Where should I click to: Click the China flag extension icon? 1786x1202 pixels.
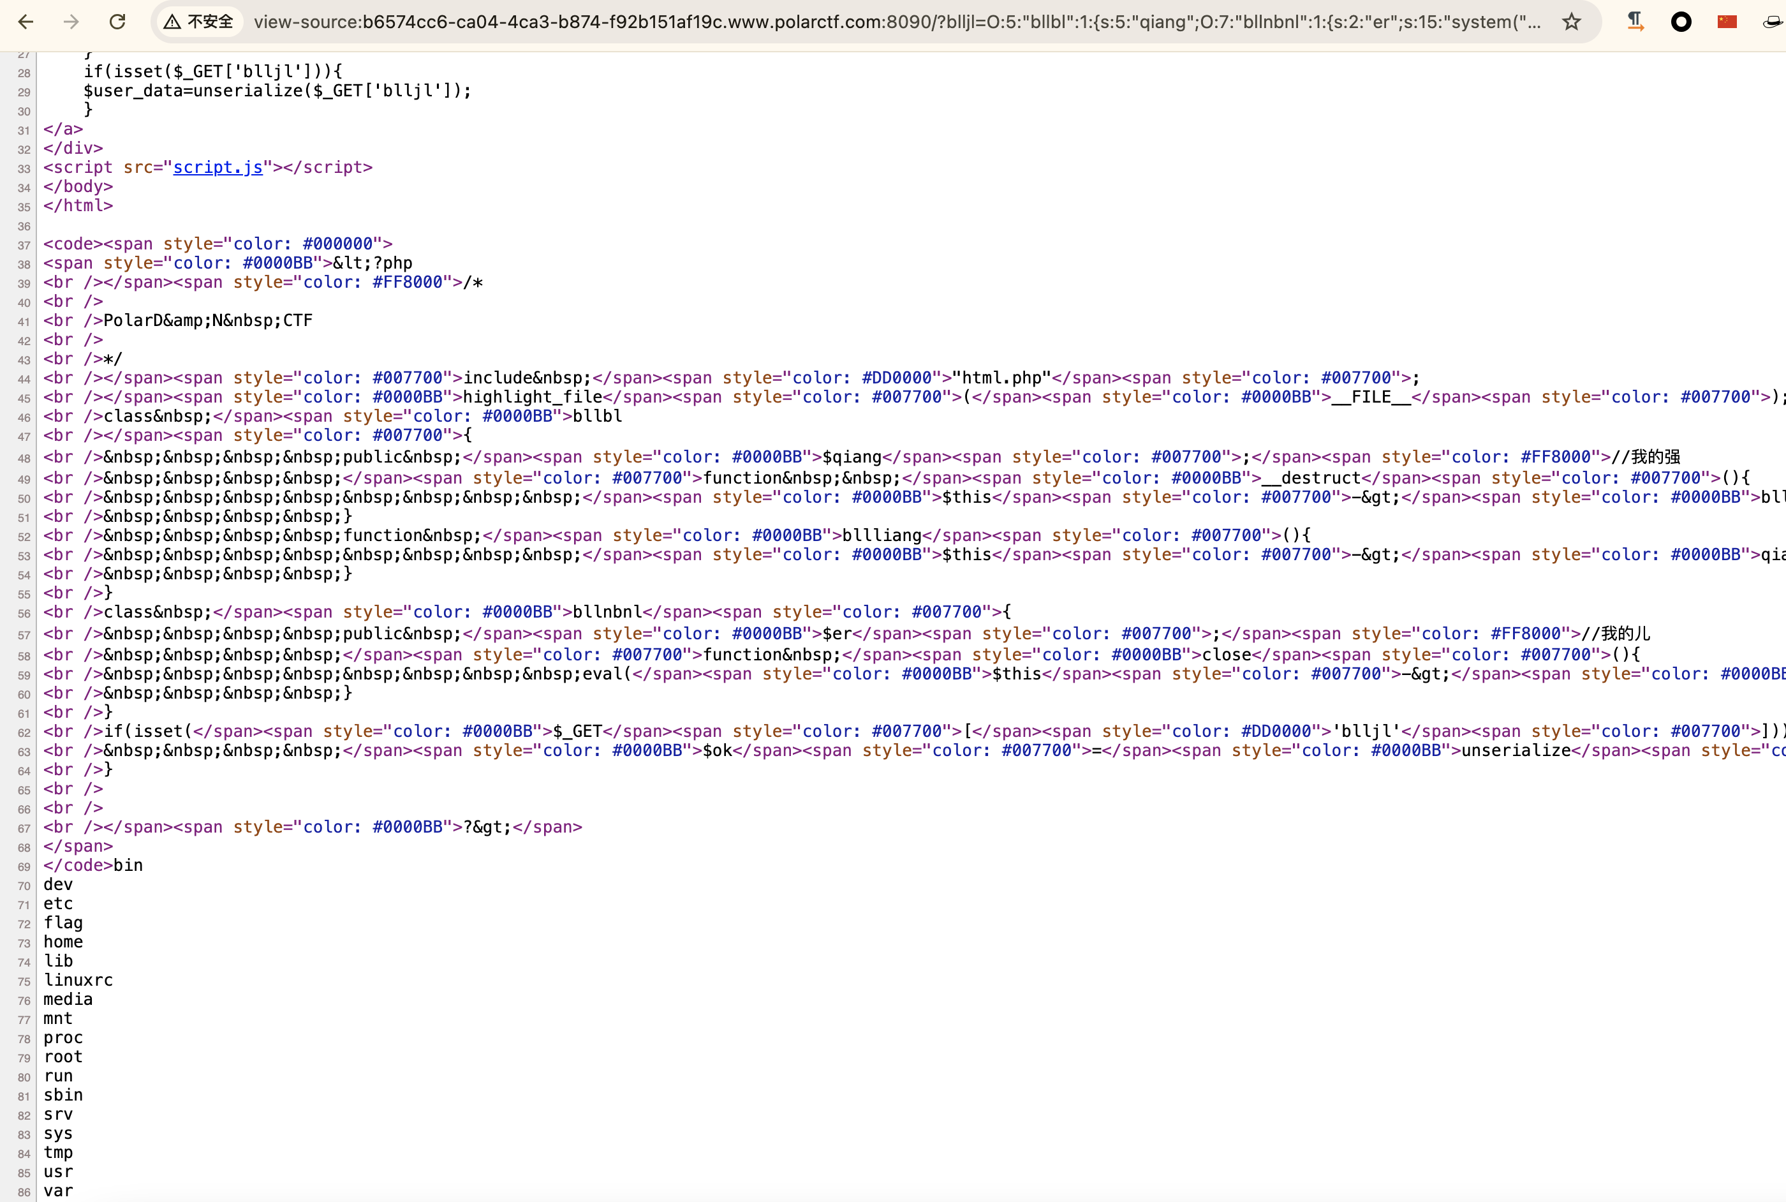(x=1727, y=22)
